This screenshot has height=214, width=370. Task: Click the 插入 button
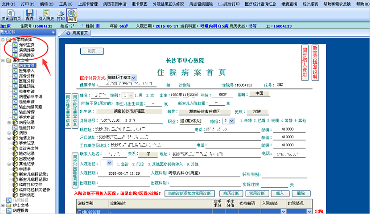coord(280,193)
